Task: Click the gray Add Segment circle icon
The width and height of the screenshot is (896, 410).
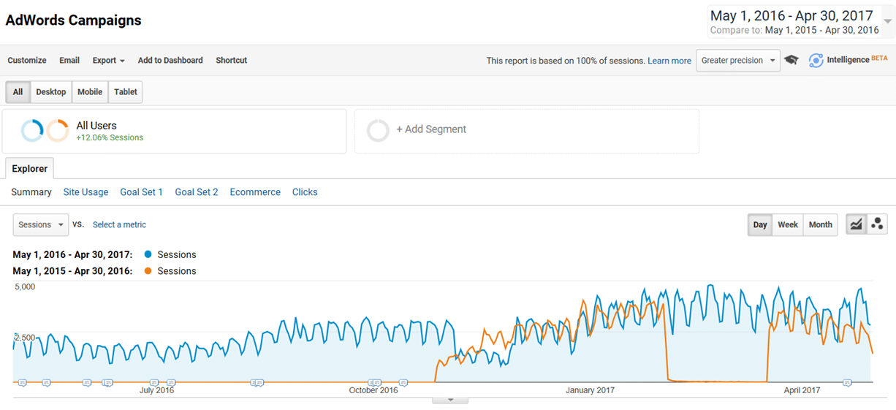Action: 378,131
